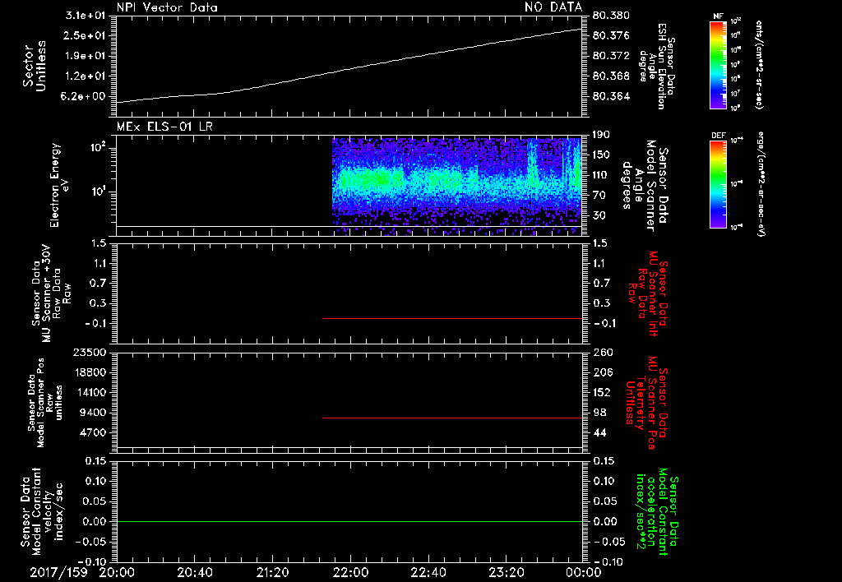
Task: Click the DEF color scale bar
Action: pyautogui.click(x=719, y=184)
